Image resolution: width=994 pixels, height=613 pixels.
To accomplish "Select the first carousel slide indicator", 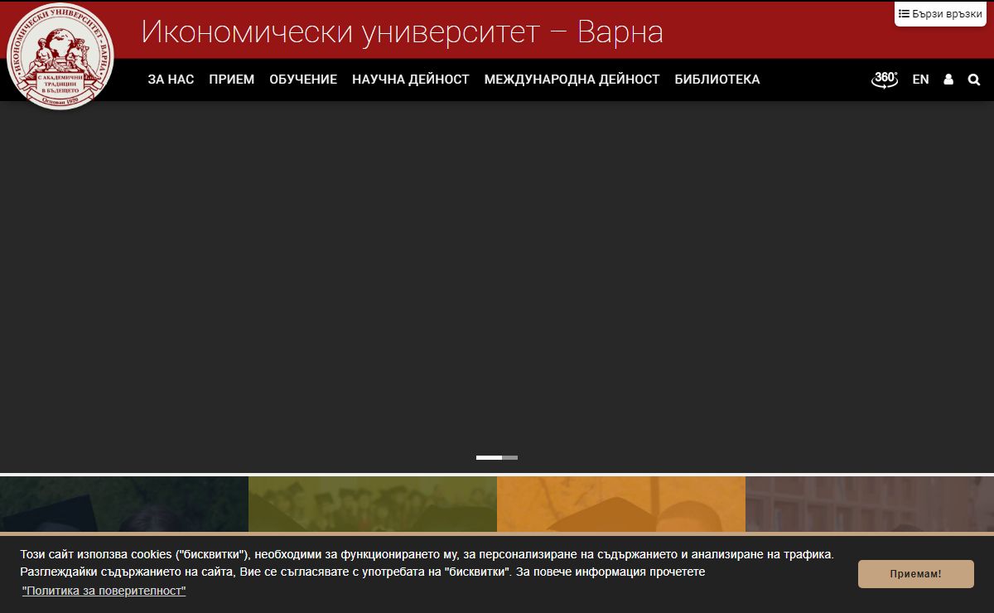I will click(x=489, y=457).
